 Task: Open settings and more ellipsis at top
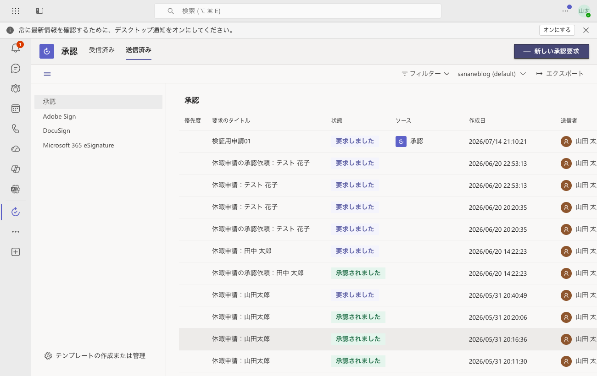point(565,11)
